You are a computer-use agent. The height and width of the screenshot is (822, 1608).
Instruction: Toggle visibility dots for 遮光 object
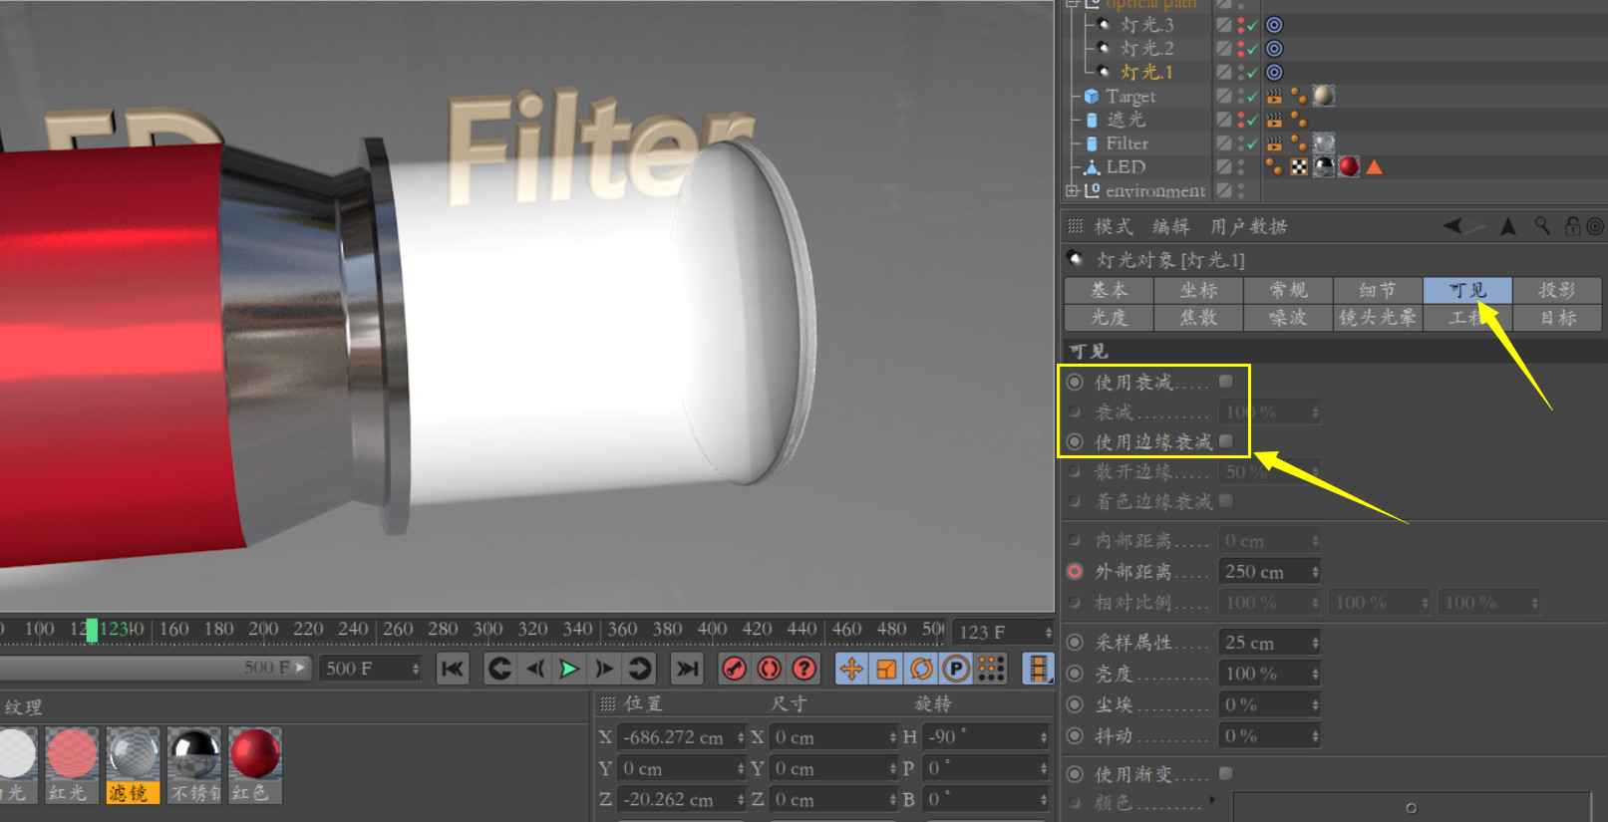click(x=1241, y=120)
